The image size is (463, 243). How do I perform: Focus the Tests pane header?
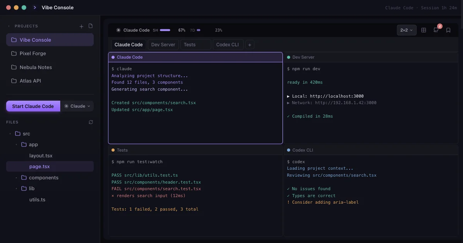pos(195,150)
